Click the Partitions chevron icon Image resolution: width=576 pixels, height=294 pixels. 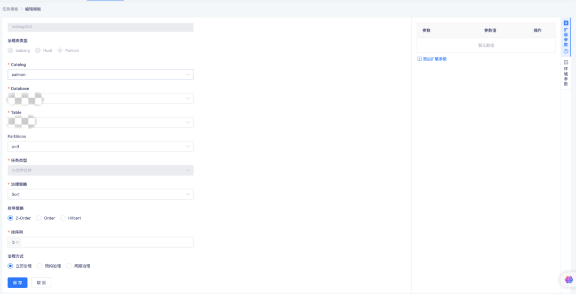tap(188, 146)
